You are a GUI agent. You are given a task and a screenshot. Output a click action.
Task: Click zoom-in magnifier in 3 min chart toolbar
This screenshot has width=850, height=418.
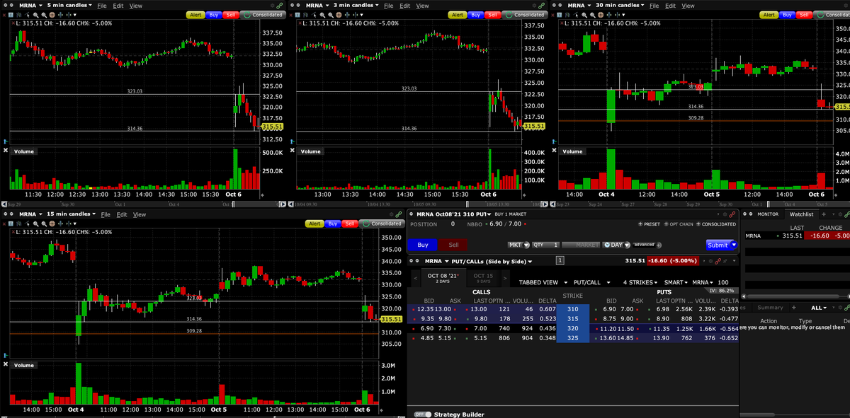click(322, 15)
